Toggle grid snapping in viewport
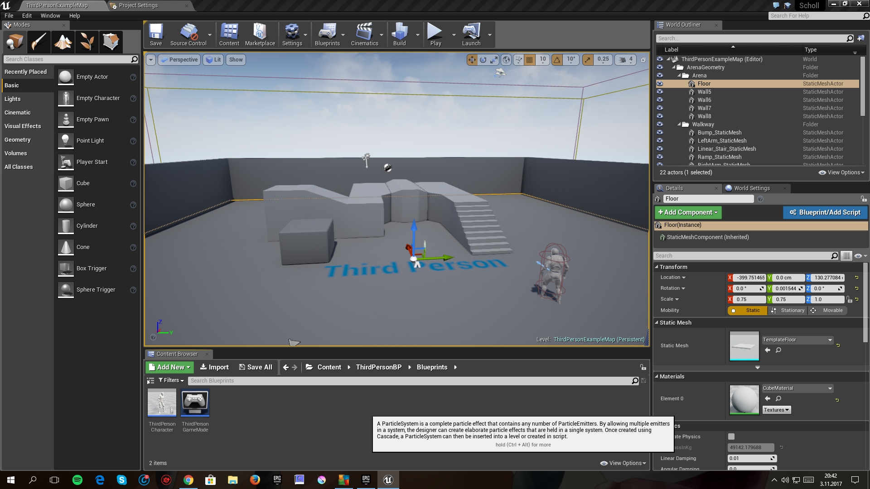The height and width of the screenshot is (489, 870). point(529,60)
